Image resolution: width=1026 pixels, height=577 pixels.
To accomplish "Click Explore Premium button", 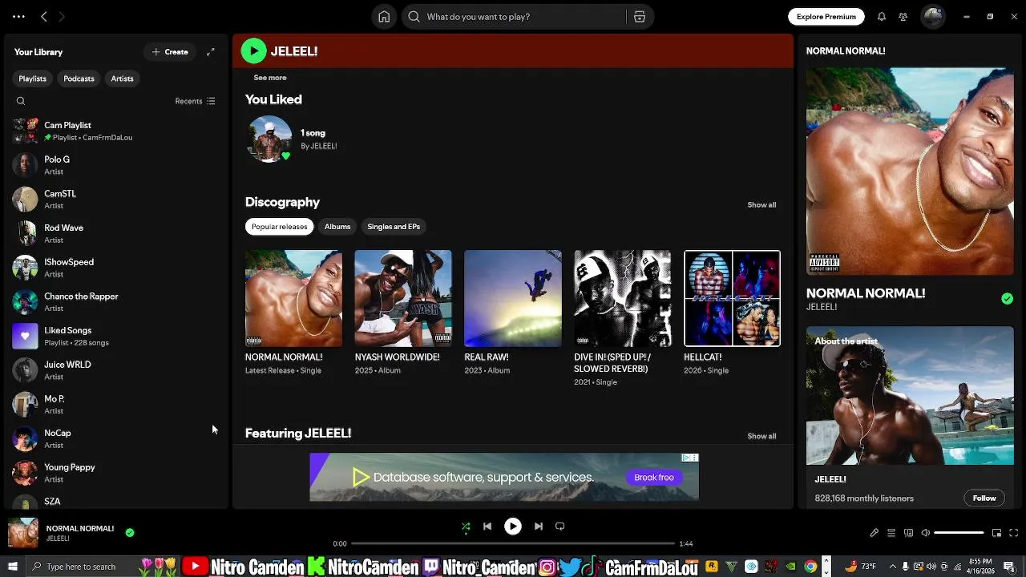I will point(826,17).
